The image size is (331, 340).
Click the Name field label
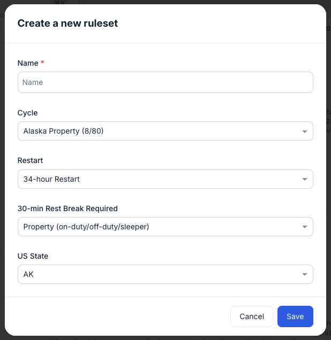[x=28, y=63]
